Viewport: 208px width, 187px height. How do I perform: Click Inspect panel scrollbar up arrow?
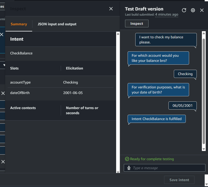click(x=118, y=34)
